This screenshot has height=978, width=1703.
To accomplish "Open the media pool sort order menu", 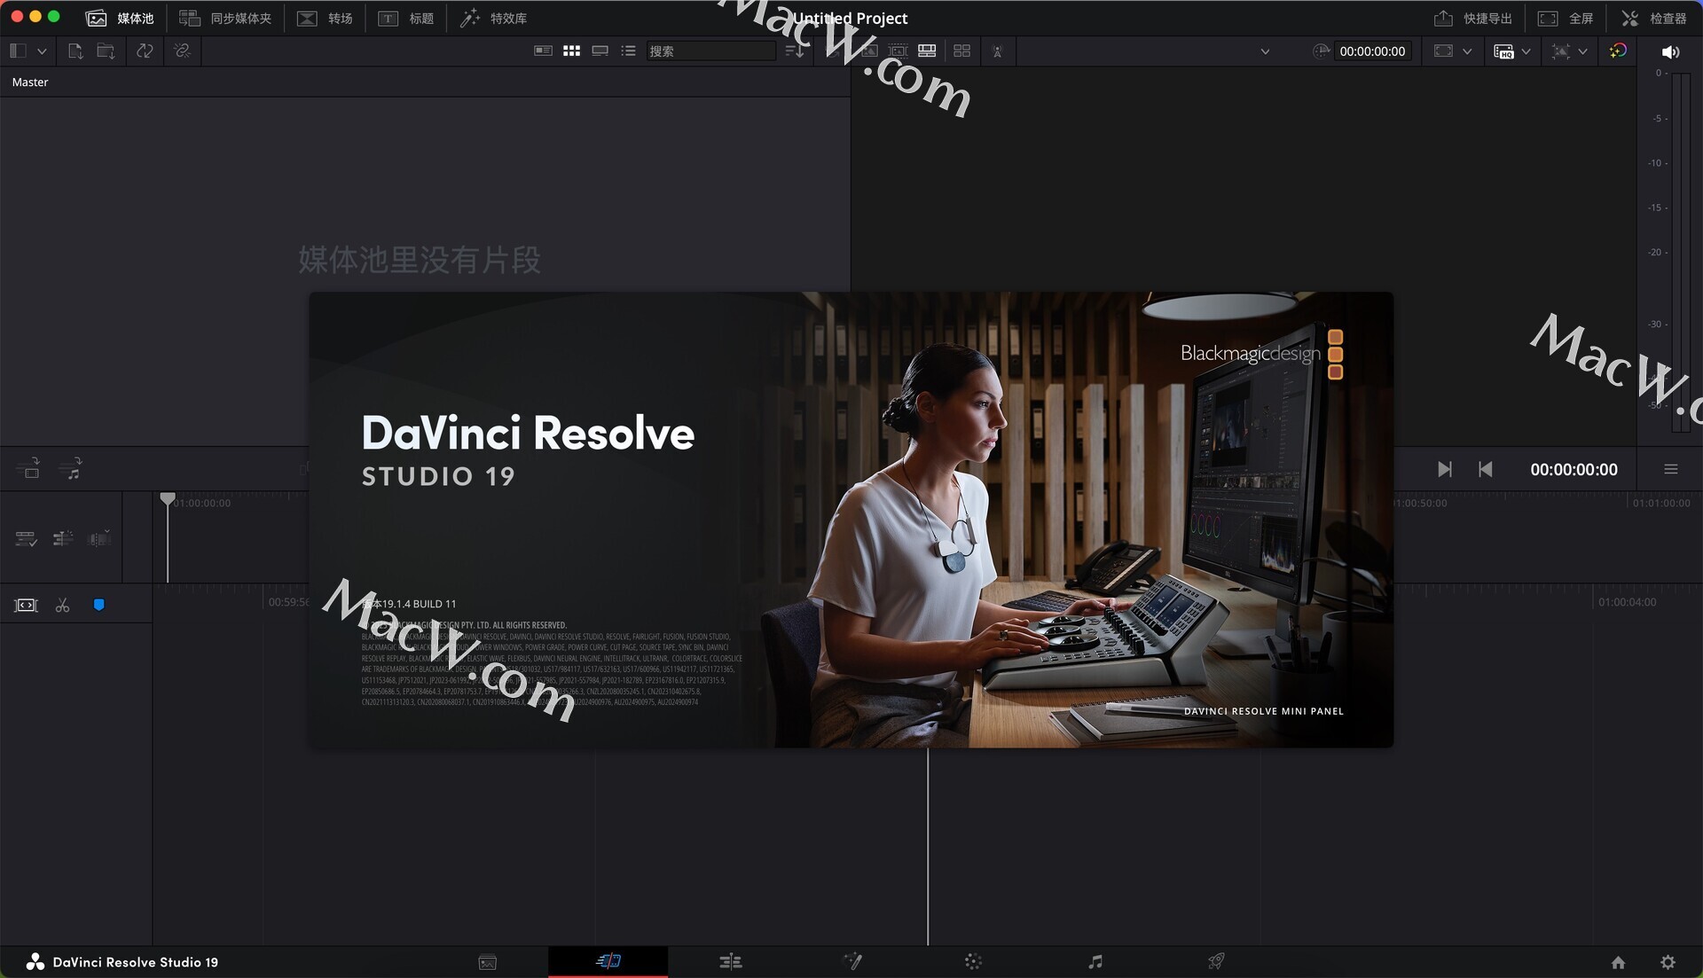I will coord(794,51).
